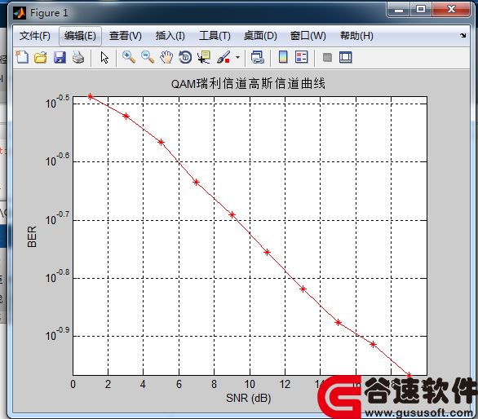Image resolution: width=478 pixels, height=419 pixels.
Task: Print the figure with the printer icon
Action: 78,57
